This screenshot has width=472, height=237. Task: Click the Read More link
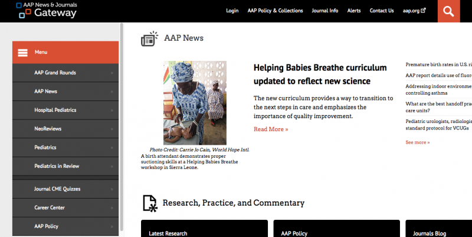[x=271, y=129]
